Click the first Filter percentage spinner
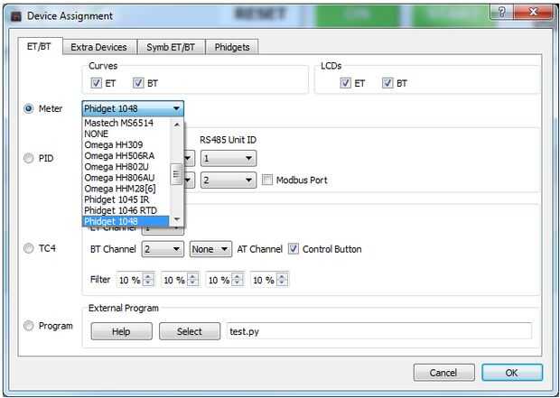 click(x=135, y=280)
